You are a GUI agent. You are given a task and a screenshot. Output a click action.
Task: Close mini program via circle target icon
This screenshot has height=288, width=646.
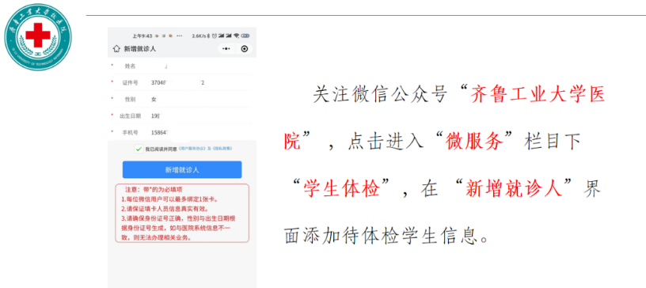pos(245,48)
